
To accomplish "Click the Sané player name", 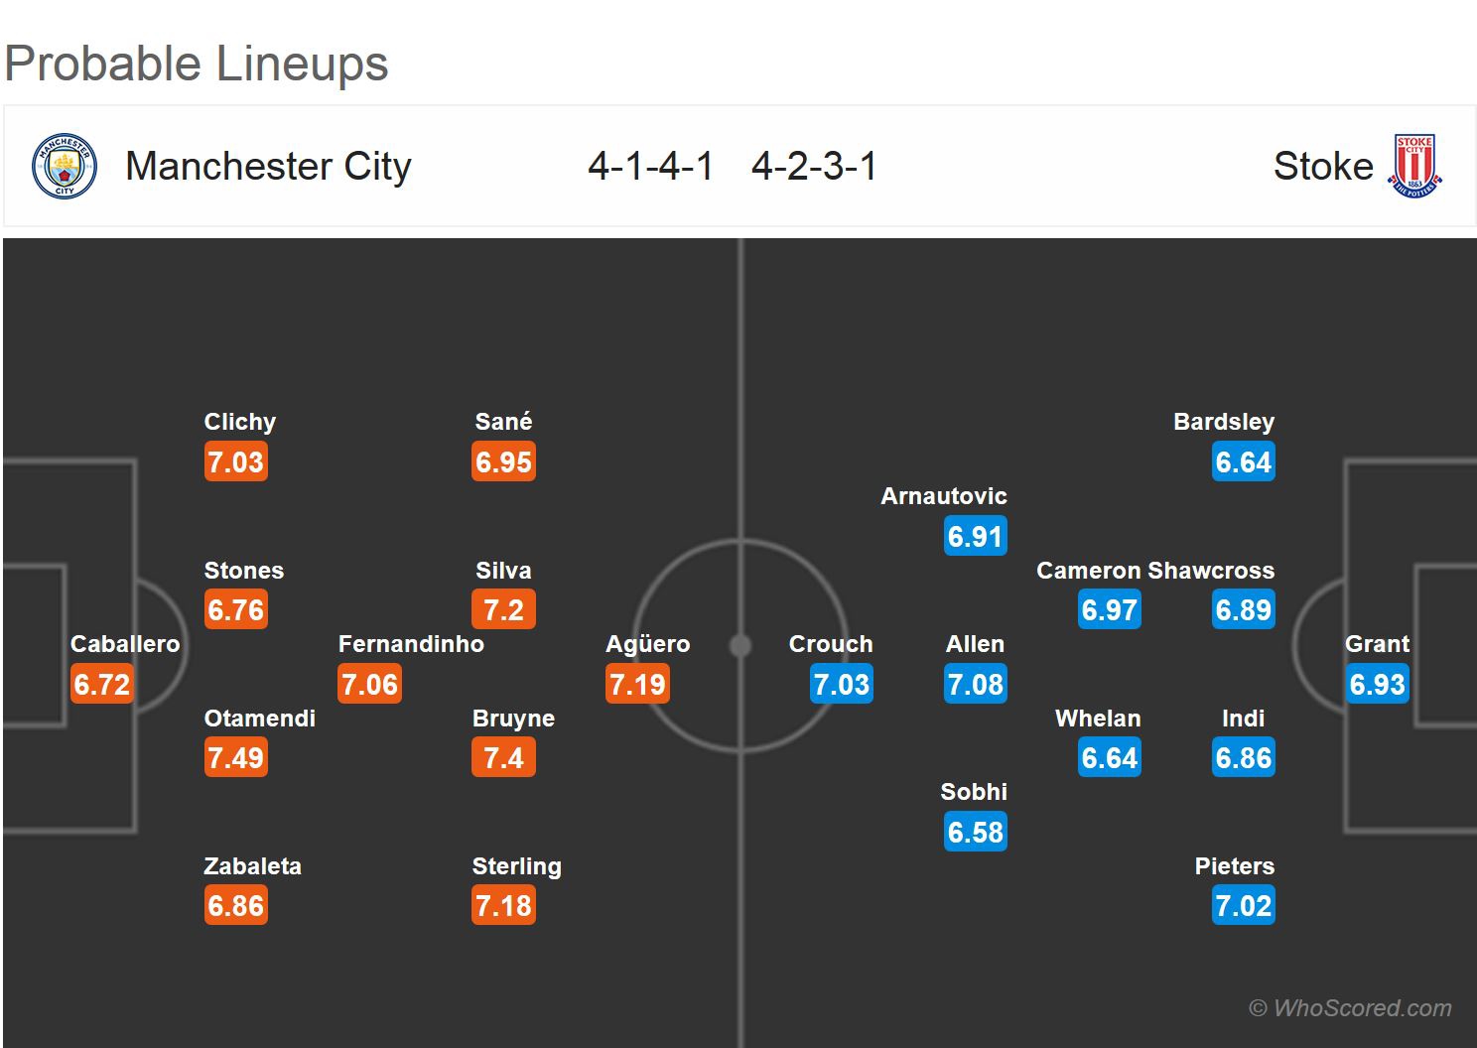I will [503, 422].
